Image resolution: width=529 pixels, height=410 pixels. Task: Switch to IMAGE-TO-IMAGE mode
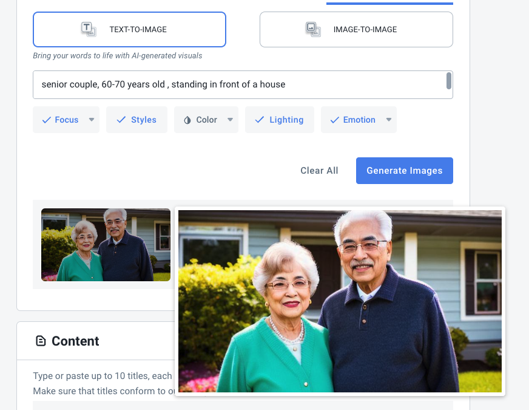[356, 29]
